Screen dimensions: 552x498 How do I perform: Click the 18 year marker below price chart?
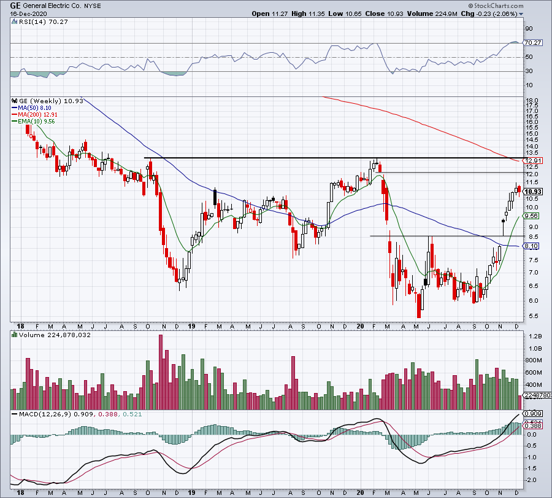pos(20,326)
